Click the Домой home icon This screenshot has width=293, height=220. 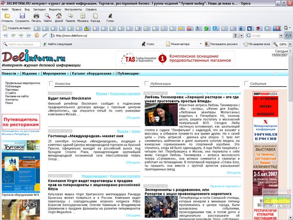click(x=59, y=16)
